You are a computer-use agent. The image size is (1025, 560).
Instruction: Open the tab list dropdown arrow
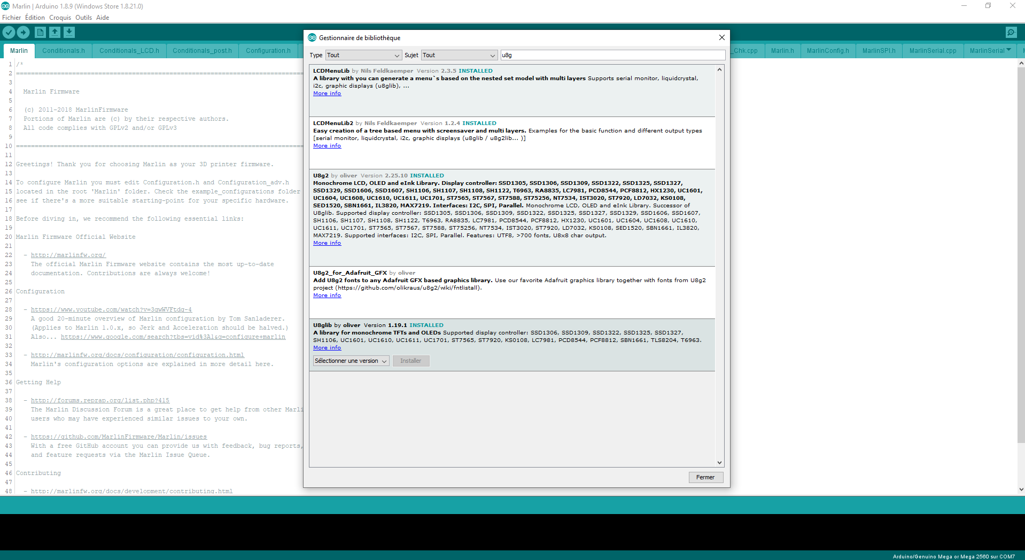tap(1008, 50)
